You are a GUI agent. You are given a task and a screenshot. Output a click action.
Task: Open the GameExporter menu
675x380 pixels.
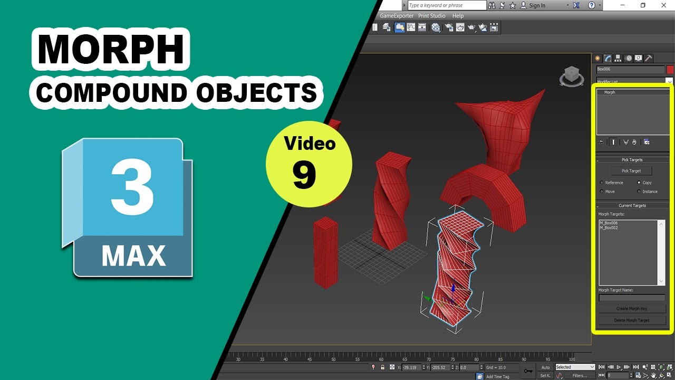click(x=397, y=16)
